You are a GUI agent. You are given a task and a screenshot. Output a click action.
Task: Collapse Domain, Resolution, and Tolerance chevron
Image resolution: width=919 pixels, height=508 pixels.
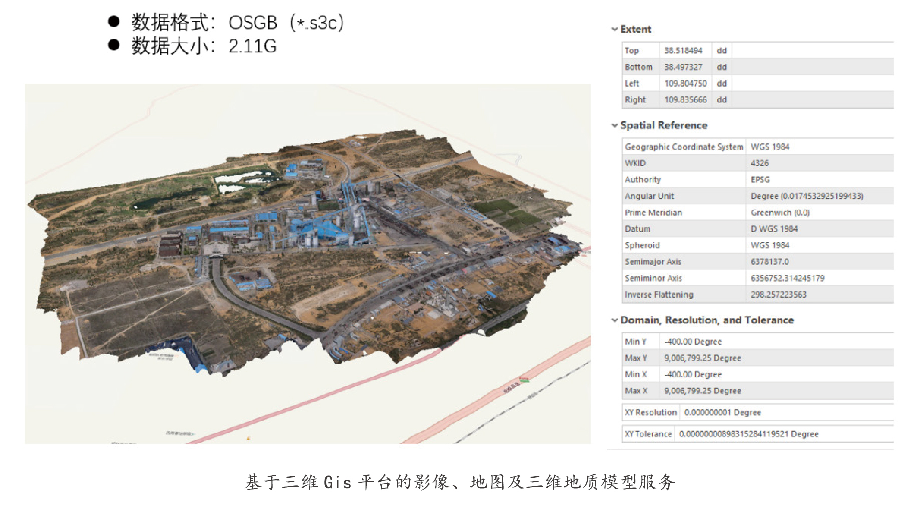point(614,320)
